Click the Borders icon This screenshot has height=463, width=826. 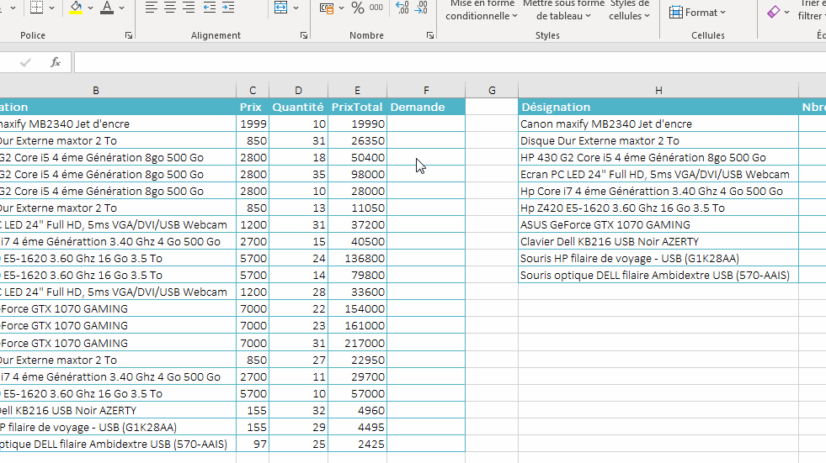[36, 8]
